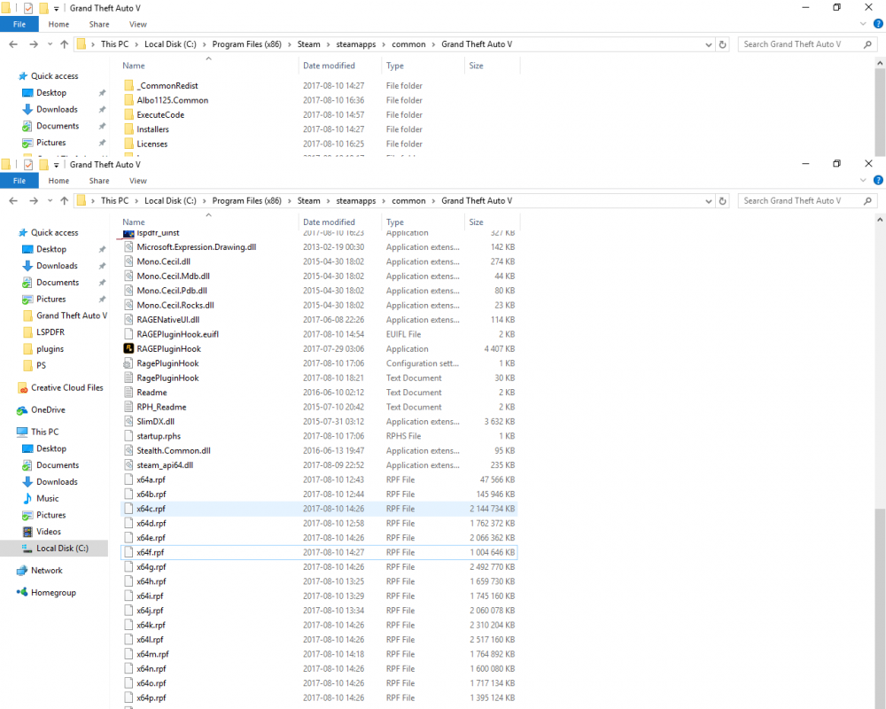Viewport: 886px width, 709px height.
Task: Click Help icon in lower window
Action: [878, 181]
